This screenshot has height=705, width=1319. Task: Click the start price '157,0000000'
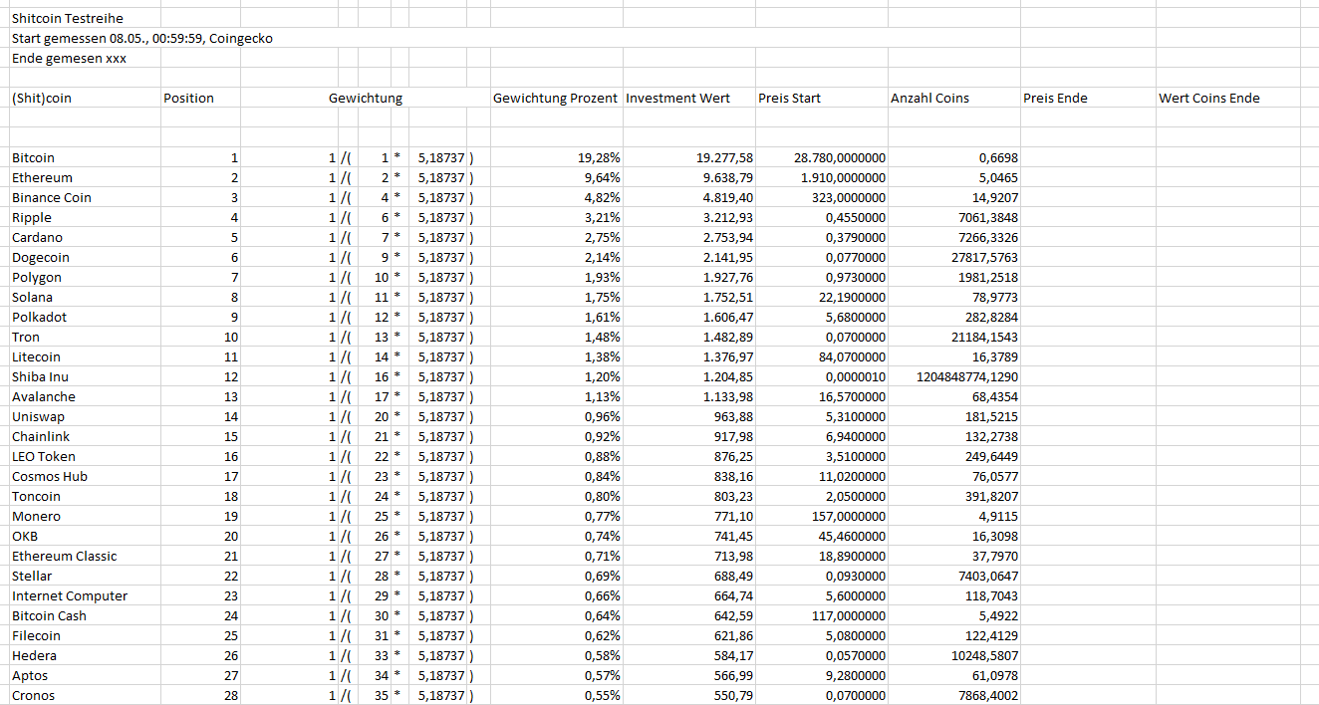pyautogui.click(x=821, y=516)
